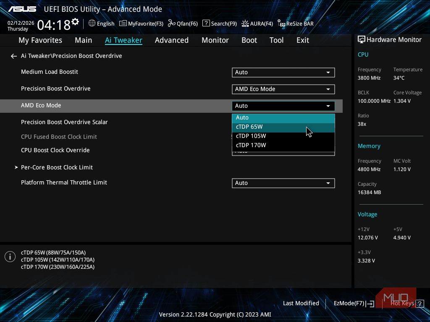Click the info icon in help panel
430x322 pixels.
click(x=10, y=257)
